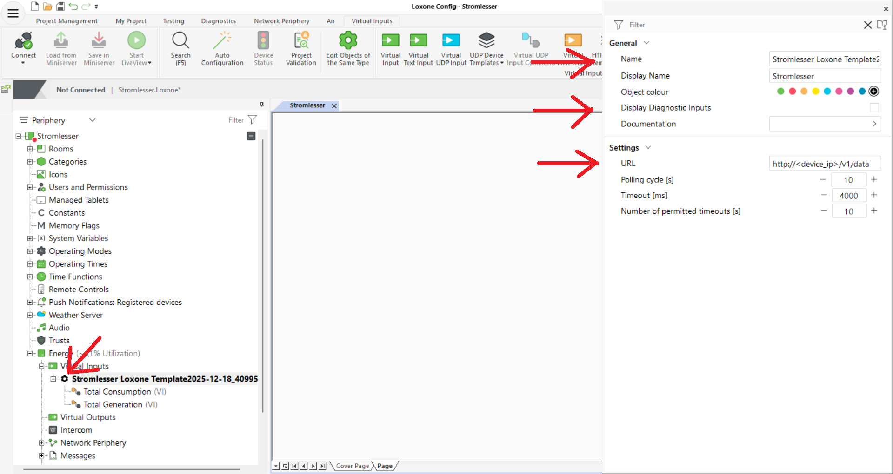Screen dimensions: 893x474
Task: Open the Documentation editor
Action: coord(874,124)
